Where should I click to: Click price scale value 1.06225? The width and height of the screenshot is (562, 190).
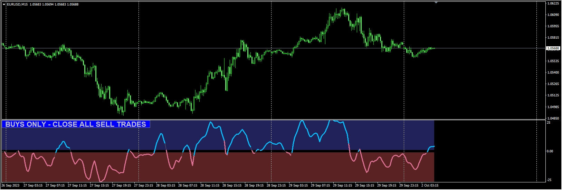click(553, 3)
